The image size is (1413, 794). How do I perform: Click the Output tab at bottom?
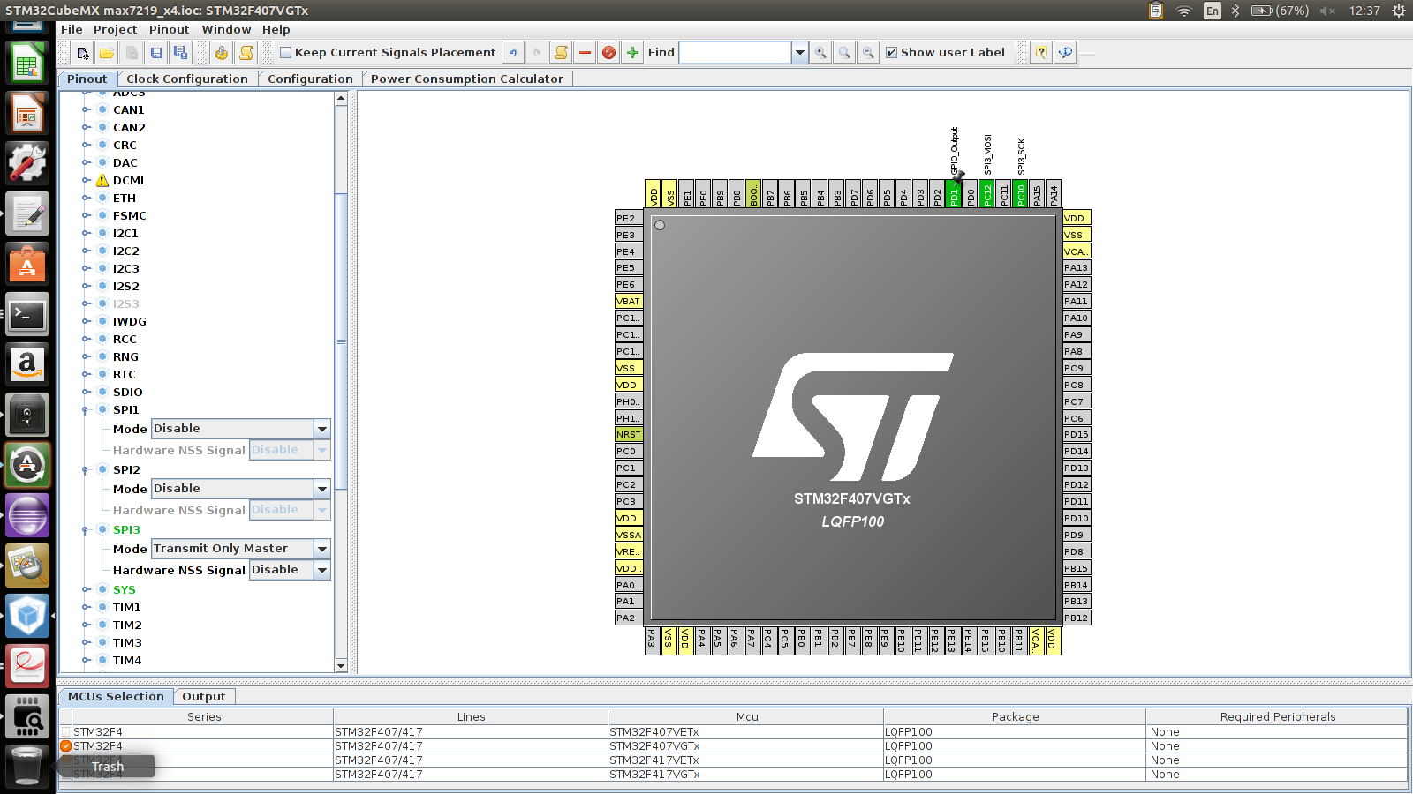(204, 696)
